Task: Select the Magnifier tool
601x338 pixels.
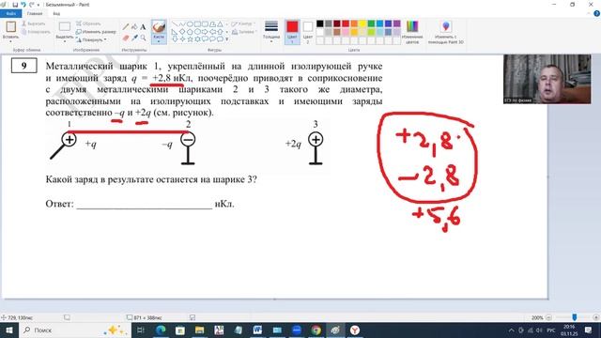Action: (x=143, y=38)
